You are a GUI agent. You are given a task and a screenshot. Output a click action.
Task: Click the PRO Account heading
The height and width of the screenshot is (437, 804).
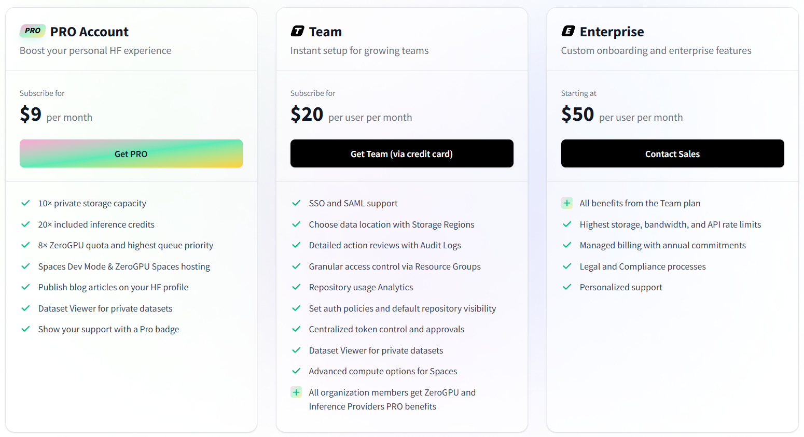(x=89, y=32)
